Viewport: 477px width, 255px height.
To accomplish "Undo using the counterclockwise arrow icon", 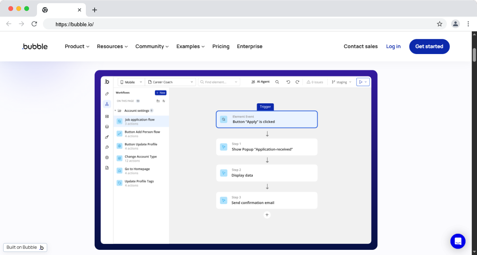I will pos(289,82).
